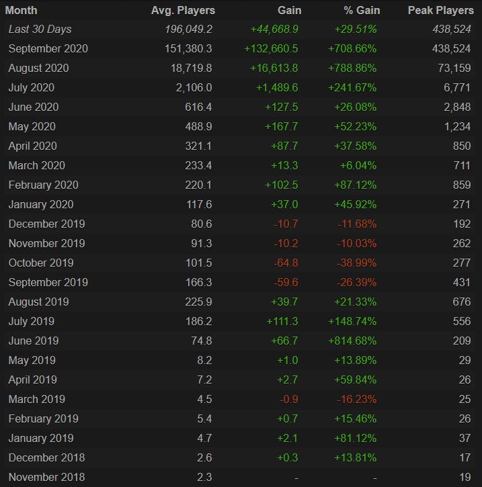The image size is (482, 487).
Task: Select the Last 30 Days row label
Action: coord(40,30)
